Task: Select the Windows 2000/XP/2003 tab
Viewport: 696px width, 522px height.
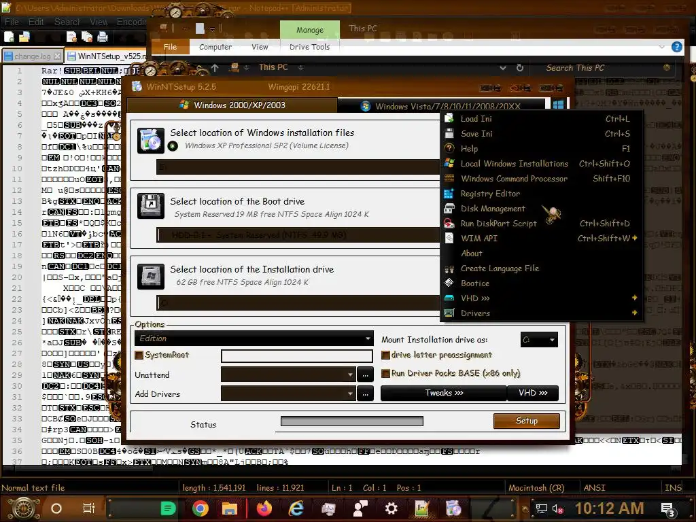Action: click(x=232, y=105)
